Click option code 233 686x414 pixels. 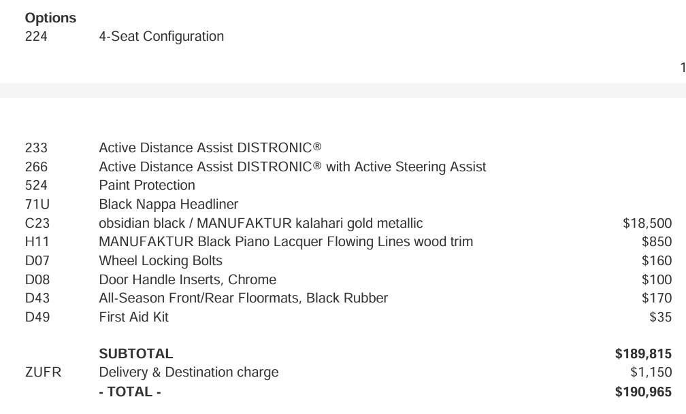coord(36,148)
